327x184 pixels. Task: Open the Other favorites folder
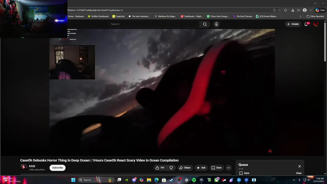(315, 16)
